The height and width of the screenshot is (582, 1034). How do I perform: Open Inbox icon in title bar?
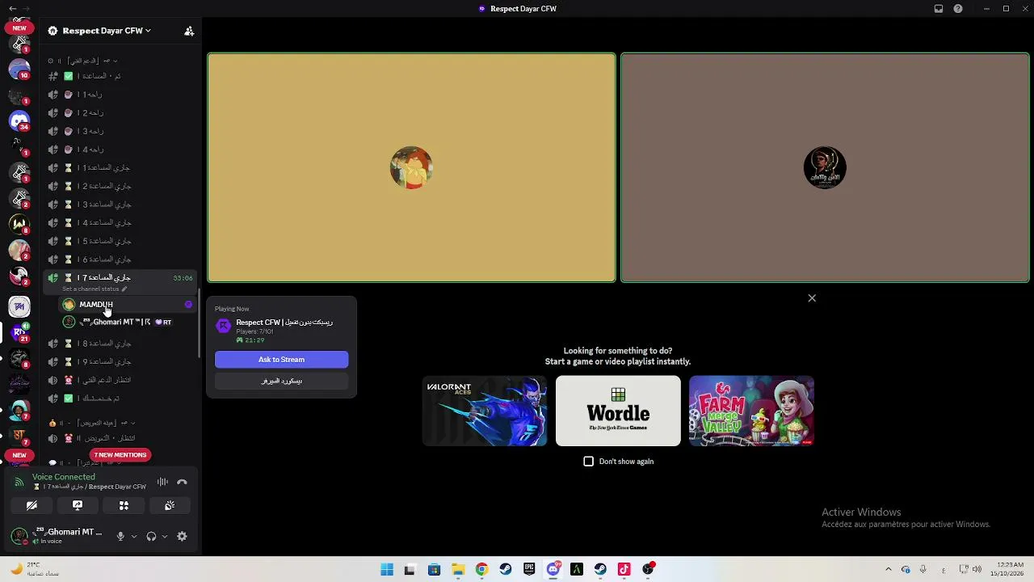click(939, 9)
